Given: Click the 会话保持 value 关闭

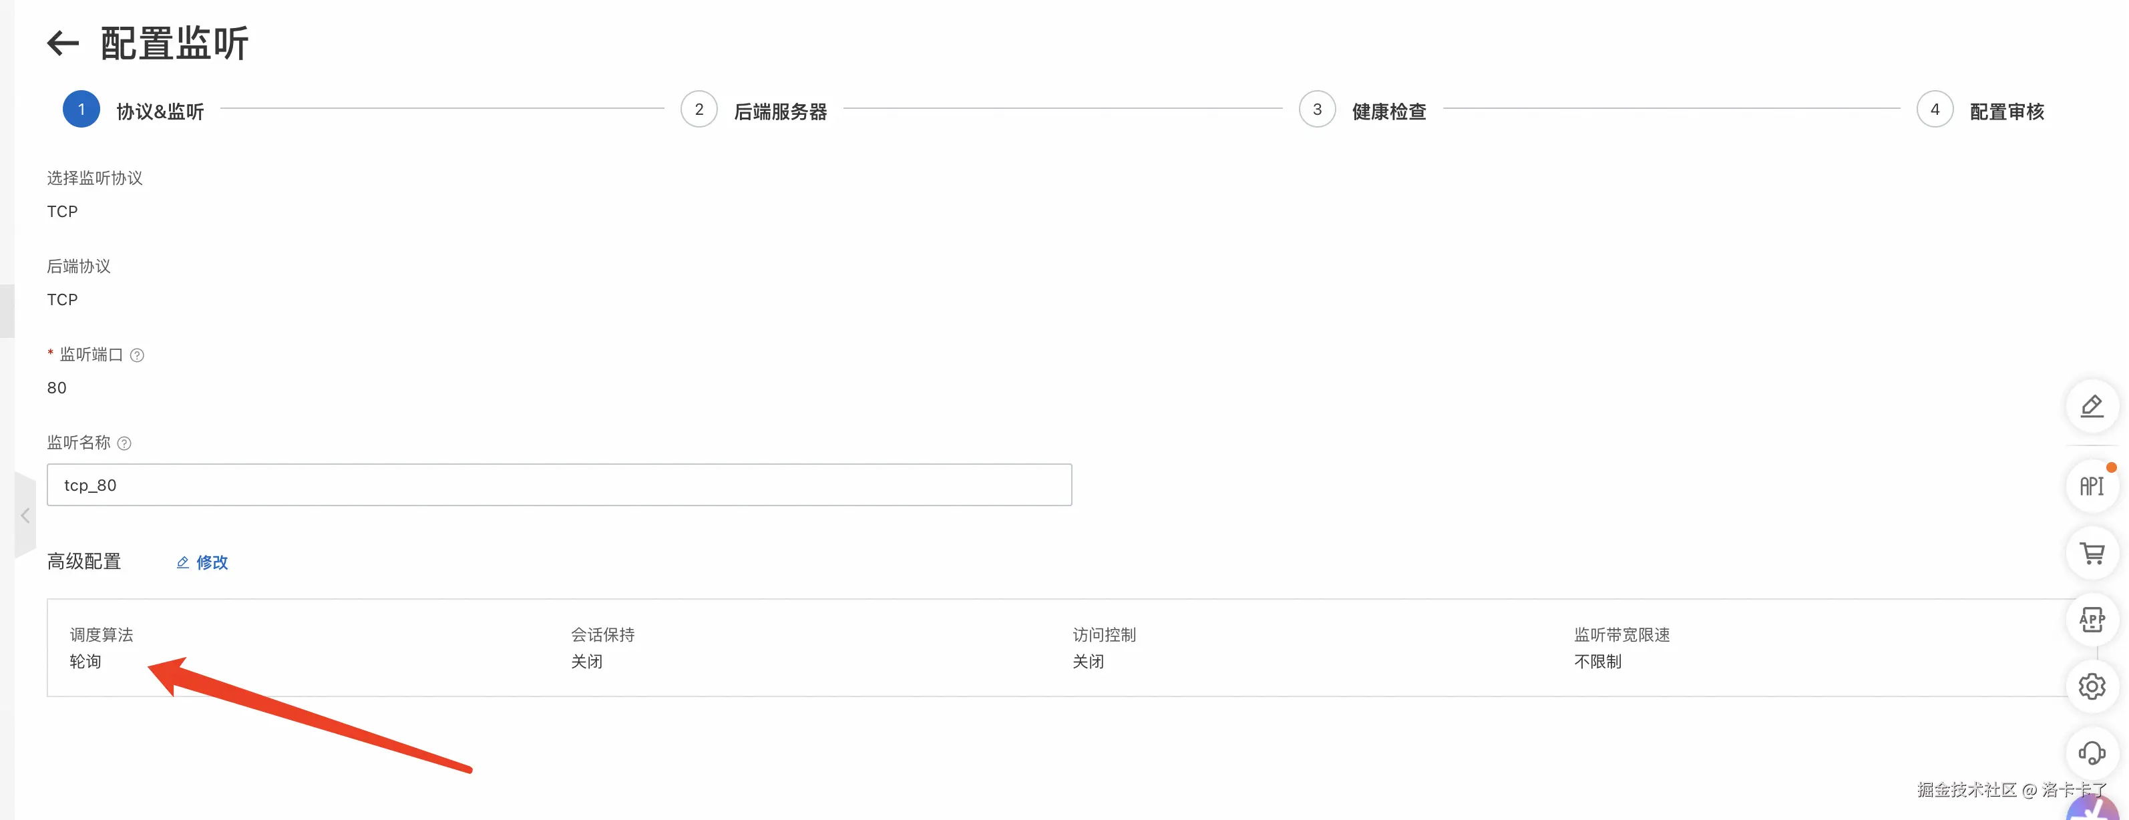Looking at the screenshot, I should [587, 661].
